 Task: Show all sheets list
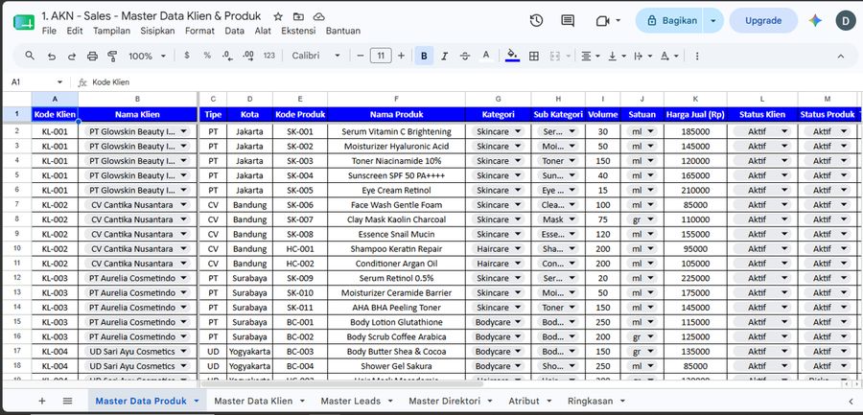coord(67,401)
